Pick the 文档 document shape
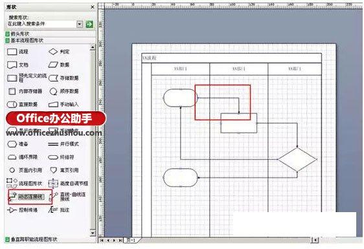Screen dimensions: 364x249 click(x=17, y=65)
